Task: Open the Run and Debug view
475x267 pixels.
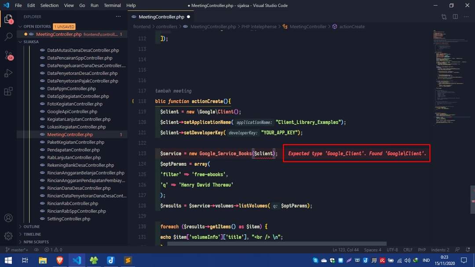Action: click(x=8, y=73)
